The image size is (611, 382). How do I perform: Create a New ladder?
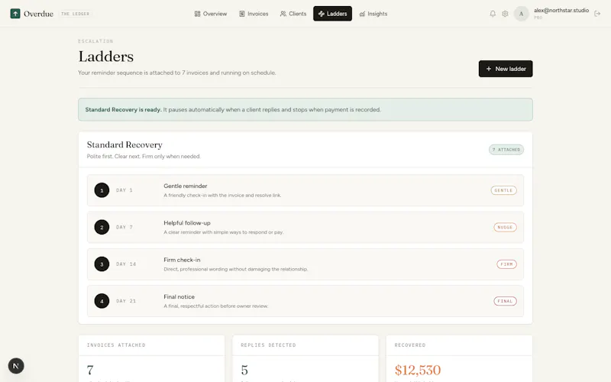(x=506, y=69)
